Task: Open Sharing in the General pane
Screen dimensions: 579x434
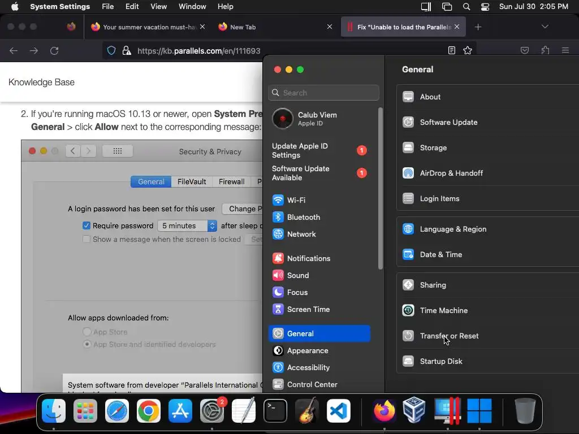Action: pyautogui.click(x=488, y=285)
